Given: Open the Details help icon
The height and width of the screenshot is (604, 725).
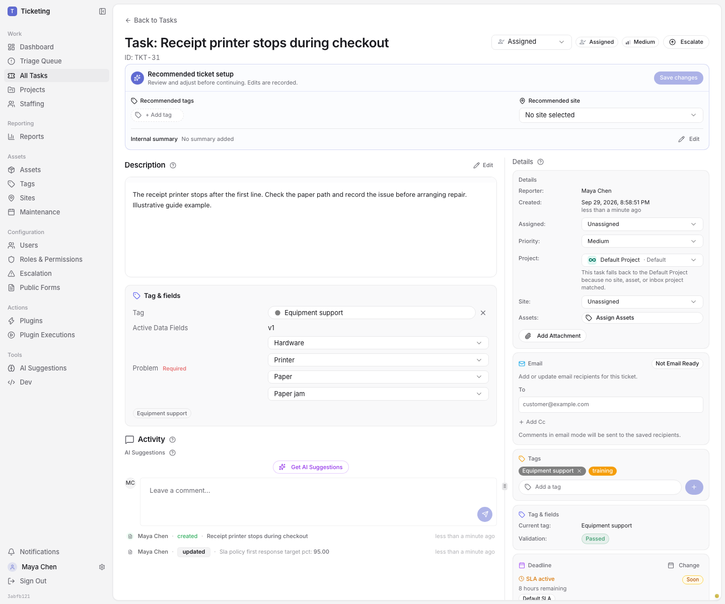Looking at the screenshot, I should pos(540,162).
